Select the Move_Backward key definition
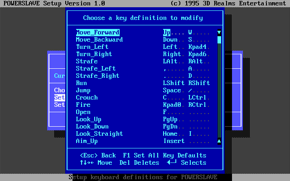The width and height of the screenshot is (290, 181). 99,40
